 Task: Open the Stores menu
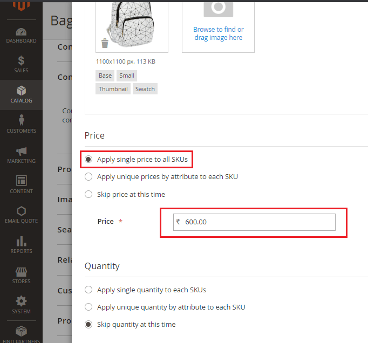21,276
